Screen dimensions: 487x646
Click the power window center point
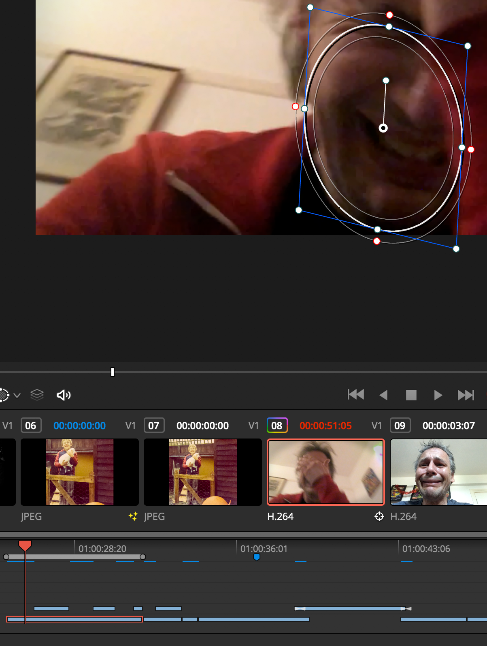coord(383,128)
